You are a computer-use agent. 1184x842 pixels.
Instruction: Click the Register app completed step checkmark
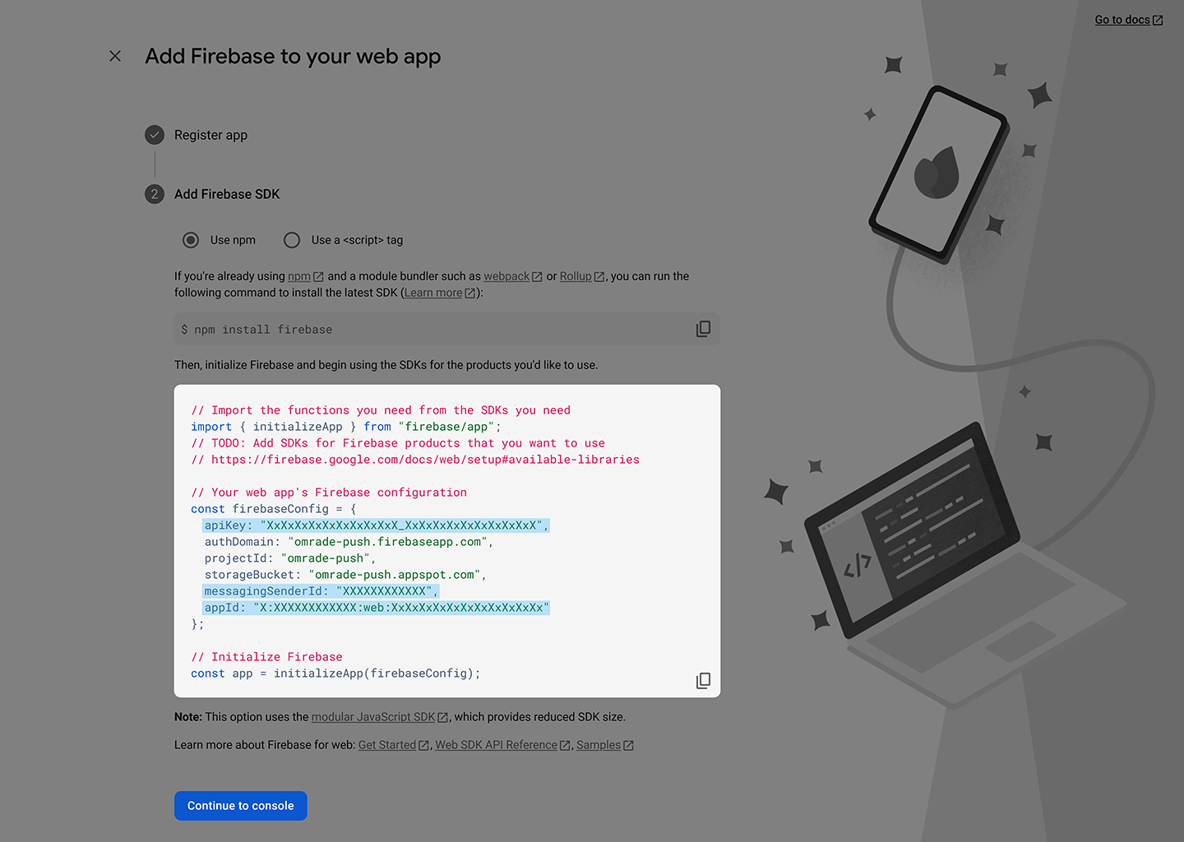point(155,135)
